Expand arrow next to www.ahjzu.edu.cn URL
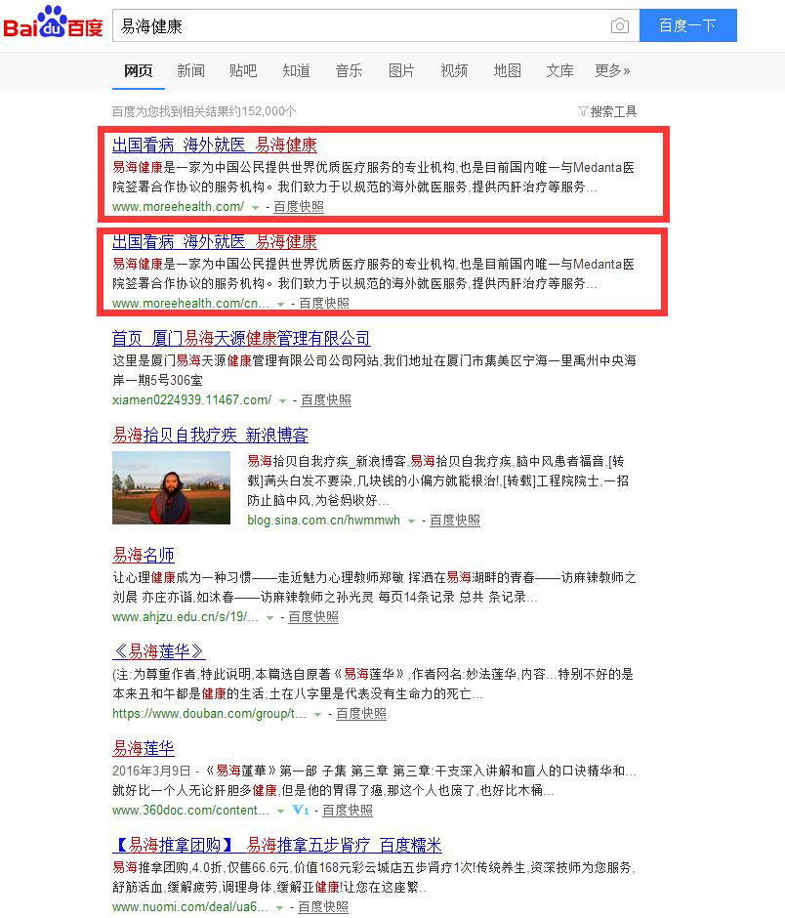 point(269,617)
